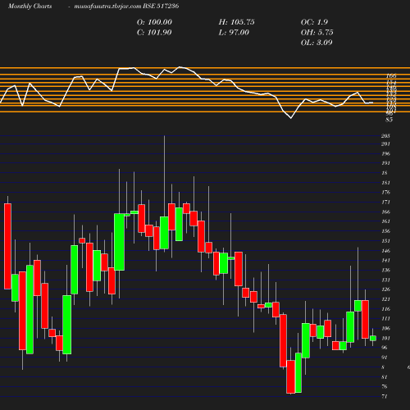Select the high value 'H: 105.75'
Screen dimensions: 410x410
pos(236,22)
